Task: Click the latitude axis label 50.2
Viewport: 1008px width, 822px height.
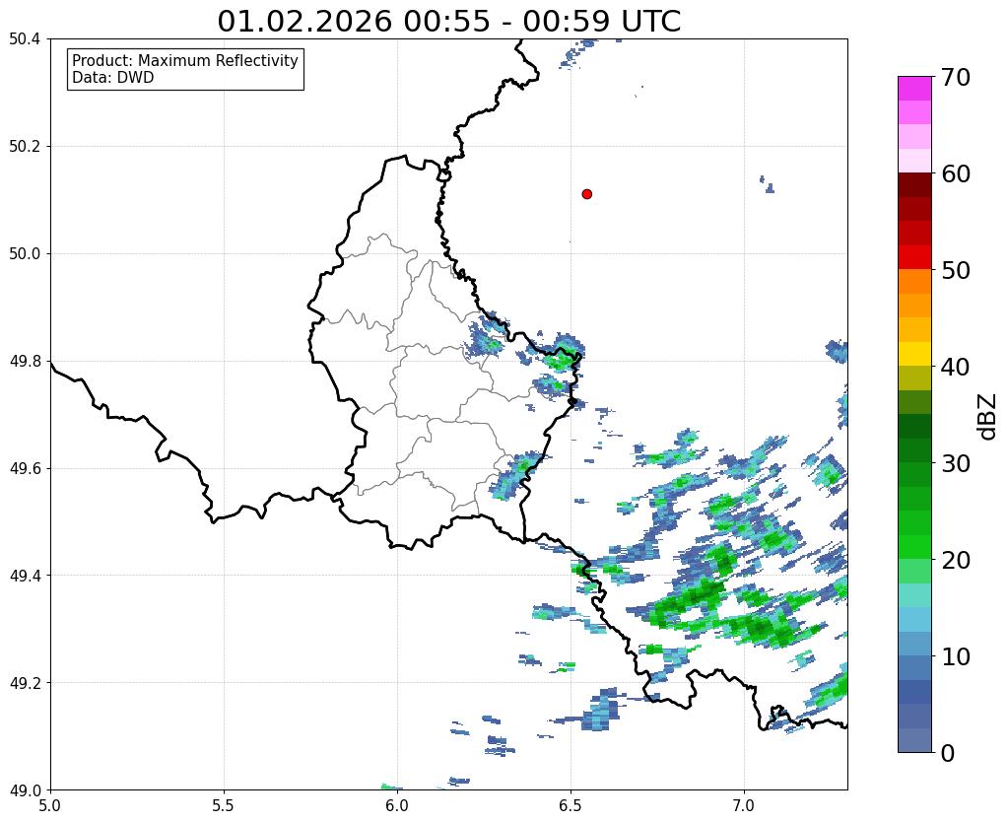Action: [x=25, y=146]
